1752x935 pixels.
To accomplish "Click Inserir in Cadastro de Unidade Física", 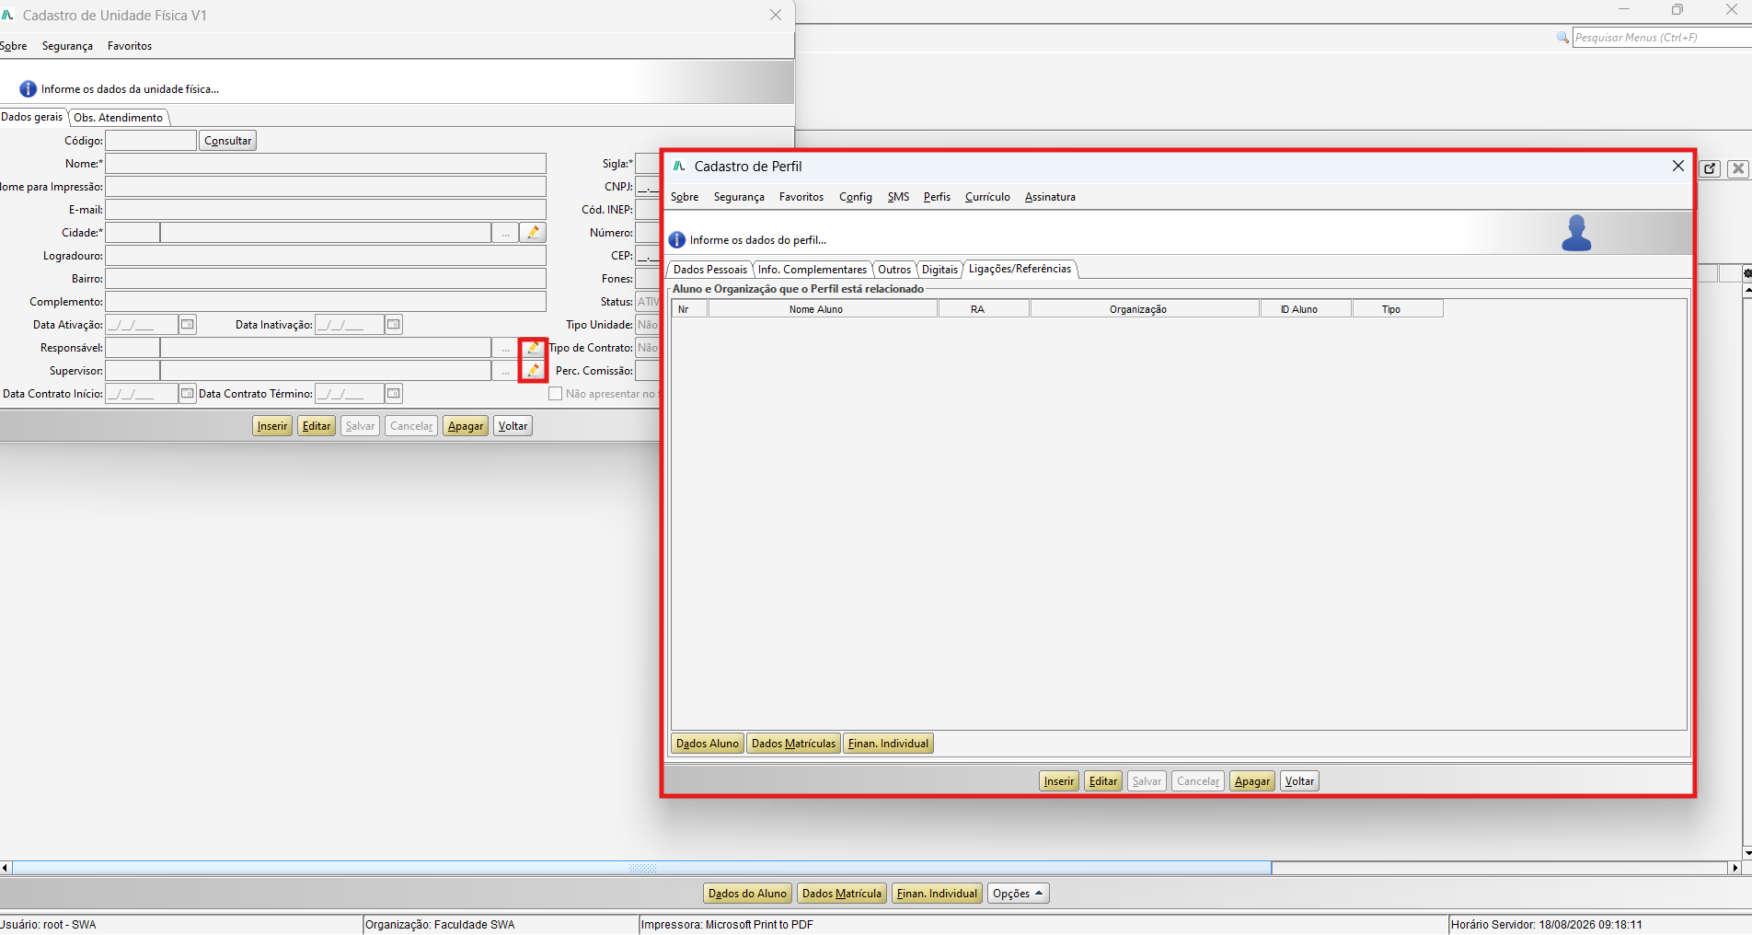I will [272, 426].
